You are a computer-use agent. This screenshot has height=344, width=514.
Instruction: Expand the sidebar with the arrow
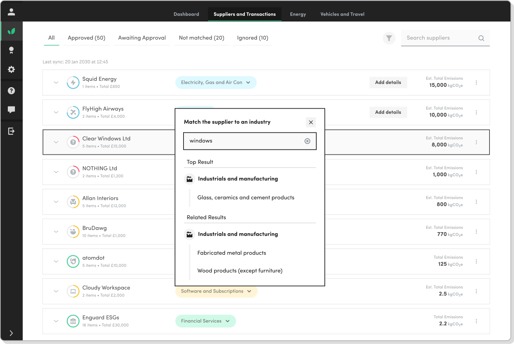(x=11, y=333)
